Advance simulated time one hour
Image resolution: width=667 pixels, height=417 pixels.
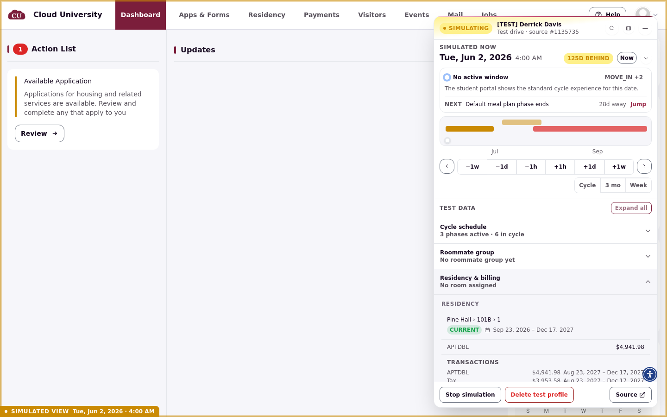click(x=560, y=167)
